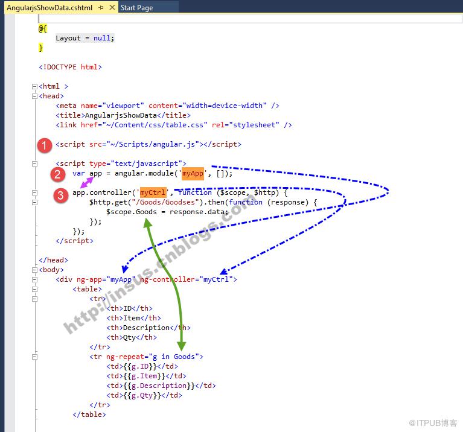Click the closing </script> tag
This screenshot has height=432, width=463.
74,241
